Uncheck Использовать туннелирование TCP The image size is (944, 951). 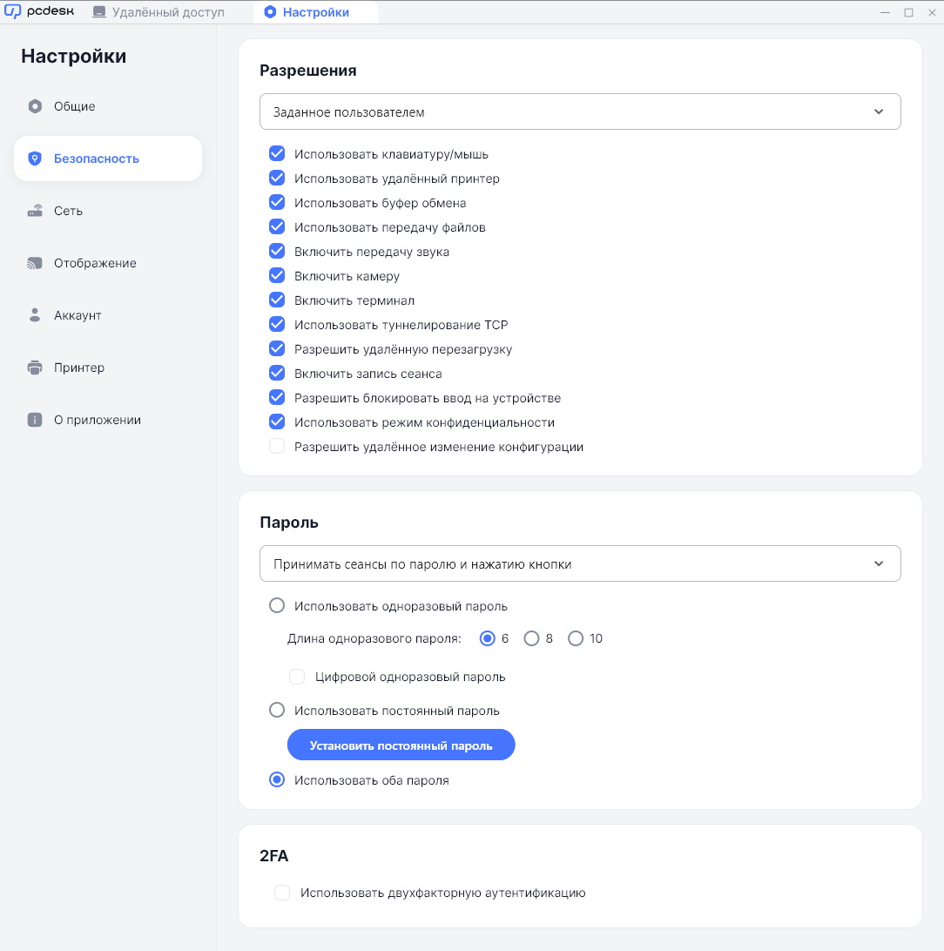point(277,325)
